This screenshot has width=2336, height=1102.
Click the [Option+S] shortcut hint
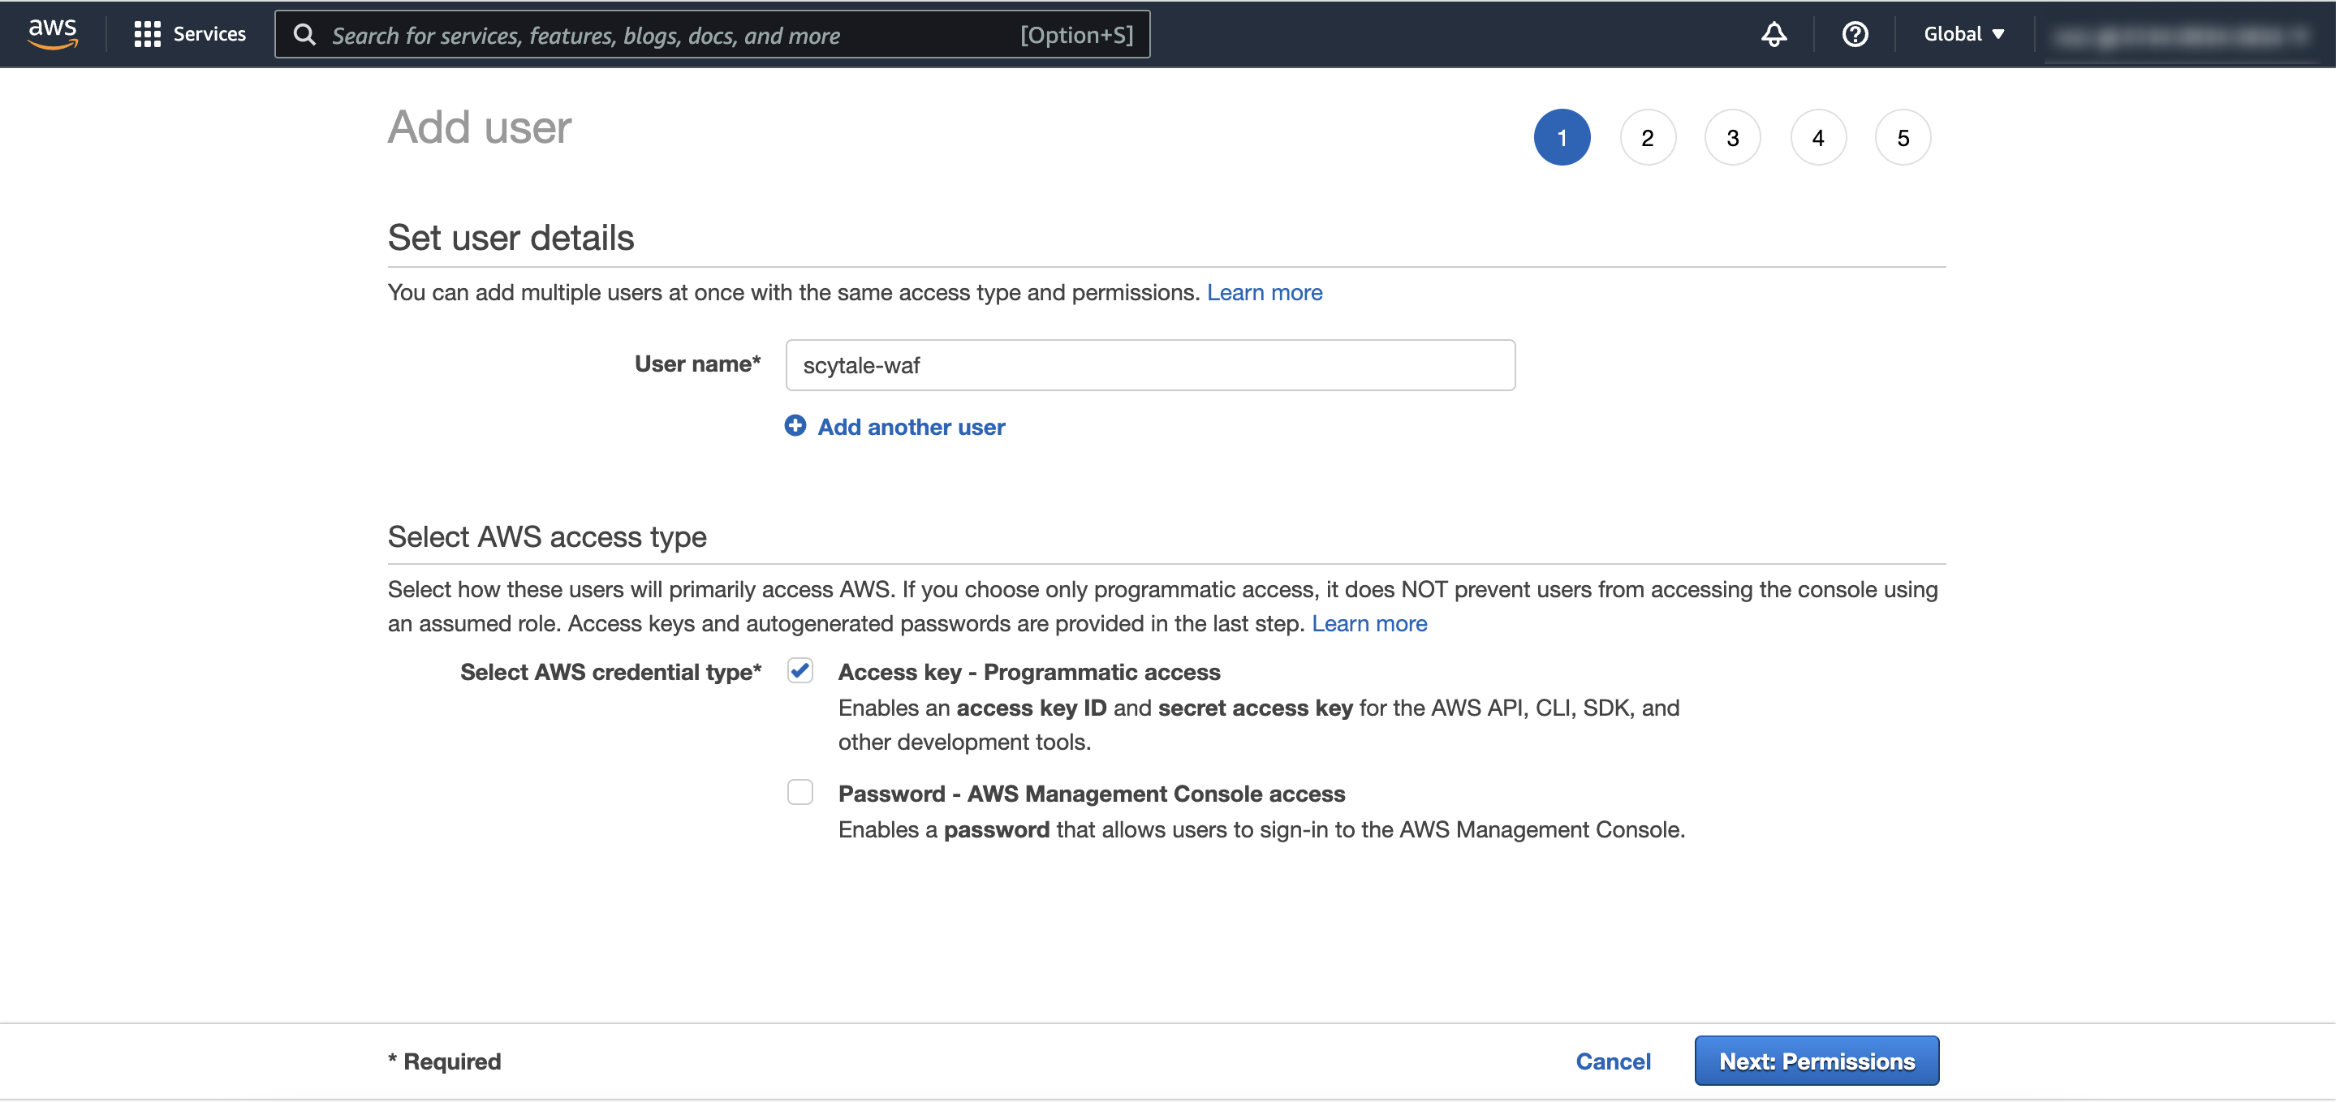point(1076,34)
